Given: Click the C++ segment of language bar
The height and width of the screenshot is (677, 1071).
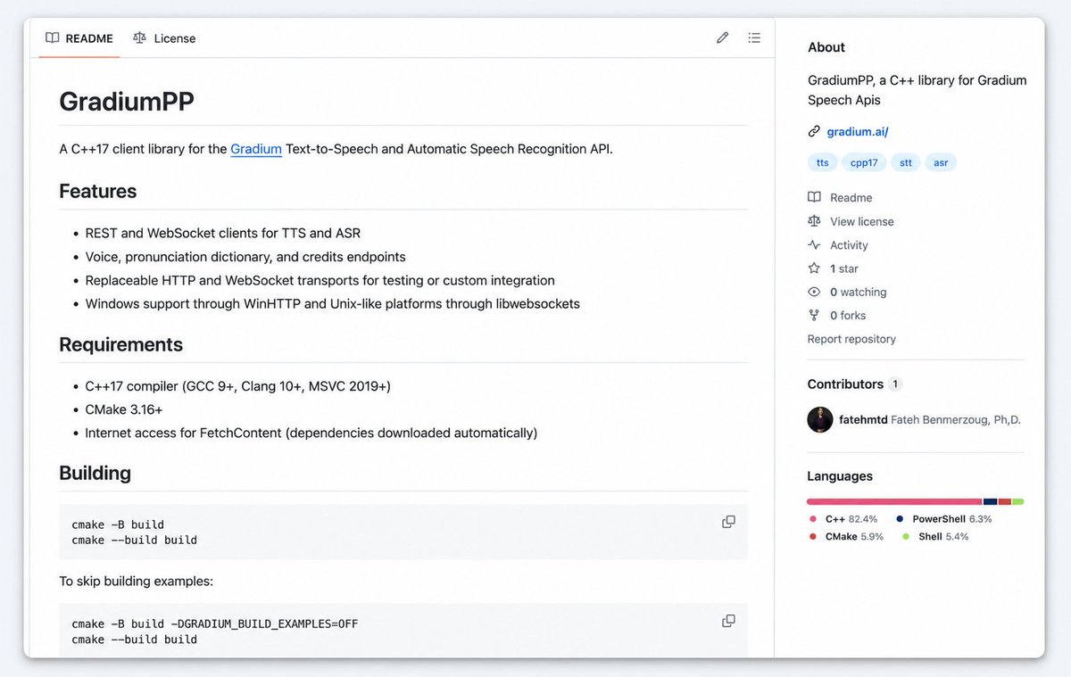Looking at the screenshot, I should click(x=894, y=501).
